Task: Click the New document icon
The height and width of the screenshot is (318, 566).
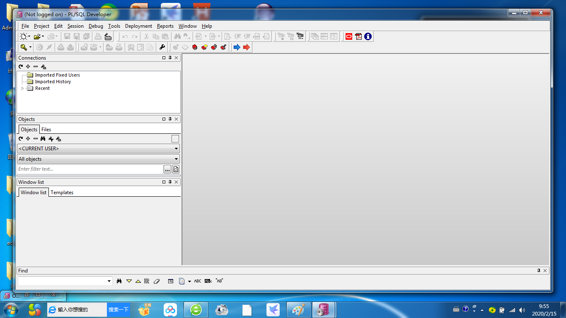Action: (x=24, y=36)
